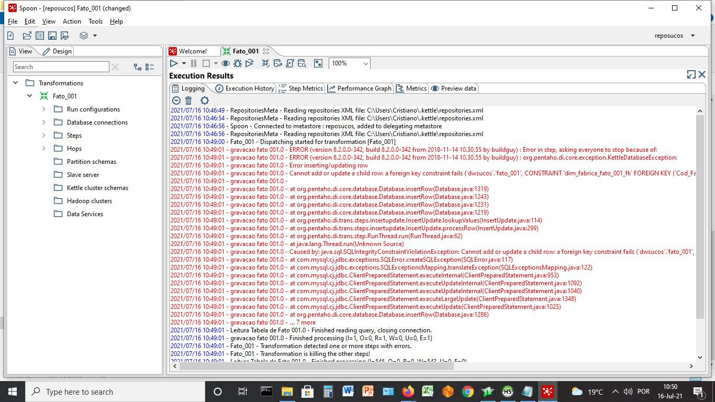Open Firefox from the taskbar

[408, 392]
